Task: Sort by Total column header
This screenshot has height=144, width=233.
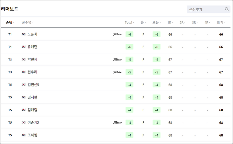Action: point(129,22)
